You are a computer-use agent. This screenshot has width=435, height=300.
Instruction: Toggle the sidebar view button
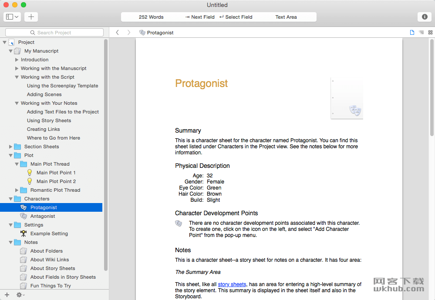tap(12, 17)
